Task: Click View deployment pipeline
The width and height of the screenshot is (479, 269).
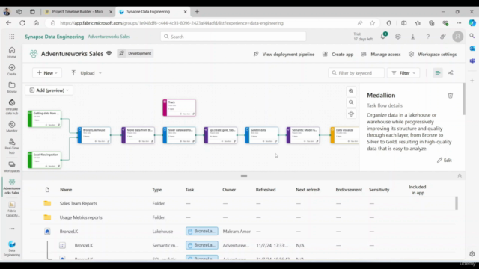Action: point(284,54)
